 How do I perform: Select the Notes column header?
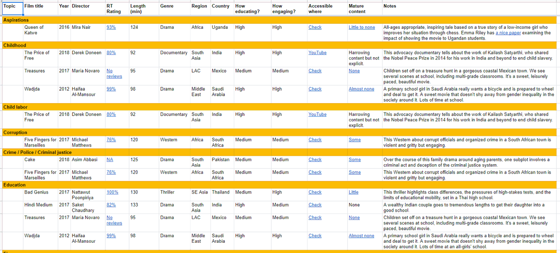click(x=469, y=9)
